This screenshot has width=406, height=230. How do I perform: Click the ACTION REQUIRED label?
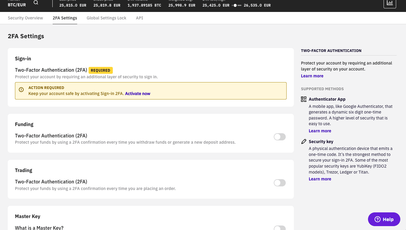tap(46, 88)
